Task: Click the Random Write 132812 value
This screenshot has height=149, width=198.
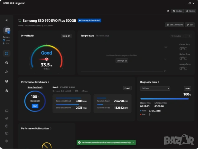Action: tap(121, 108)
